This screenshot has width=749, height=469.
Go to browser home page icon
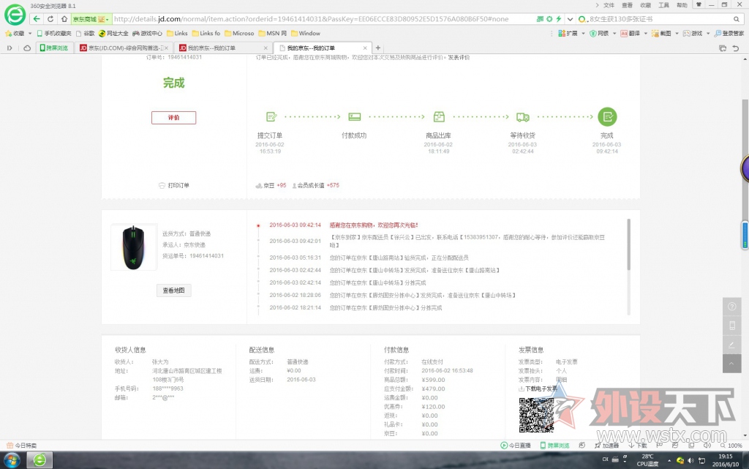64,18
